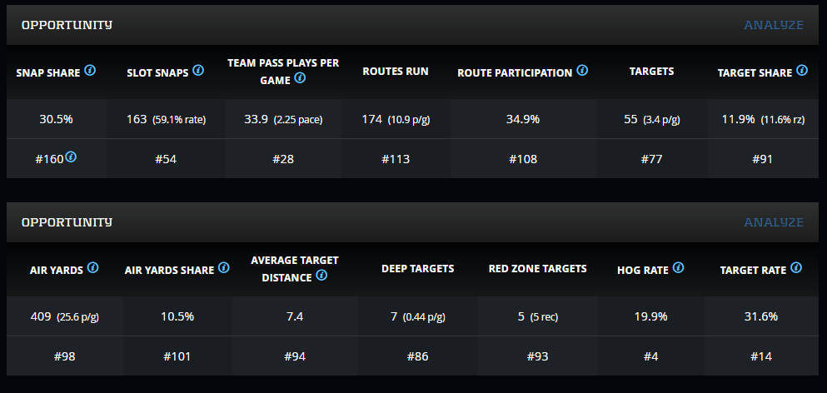Show info for Average Target Distance
This screenshot has height=393, width=827.
[x=321, y=275]
